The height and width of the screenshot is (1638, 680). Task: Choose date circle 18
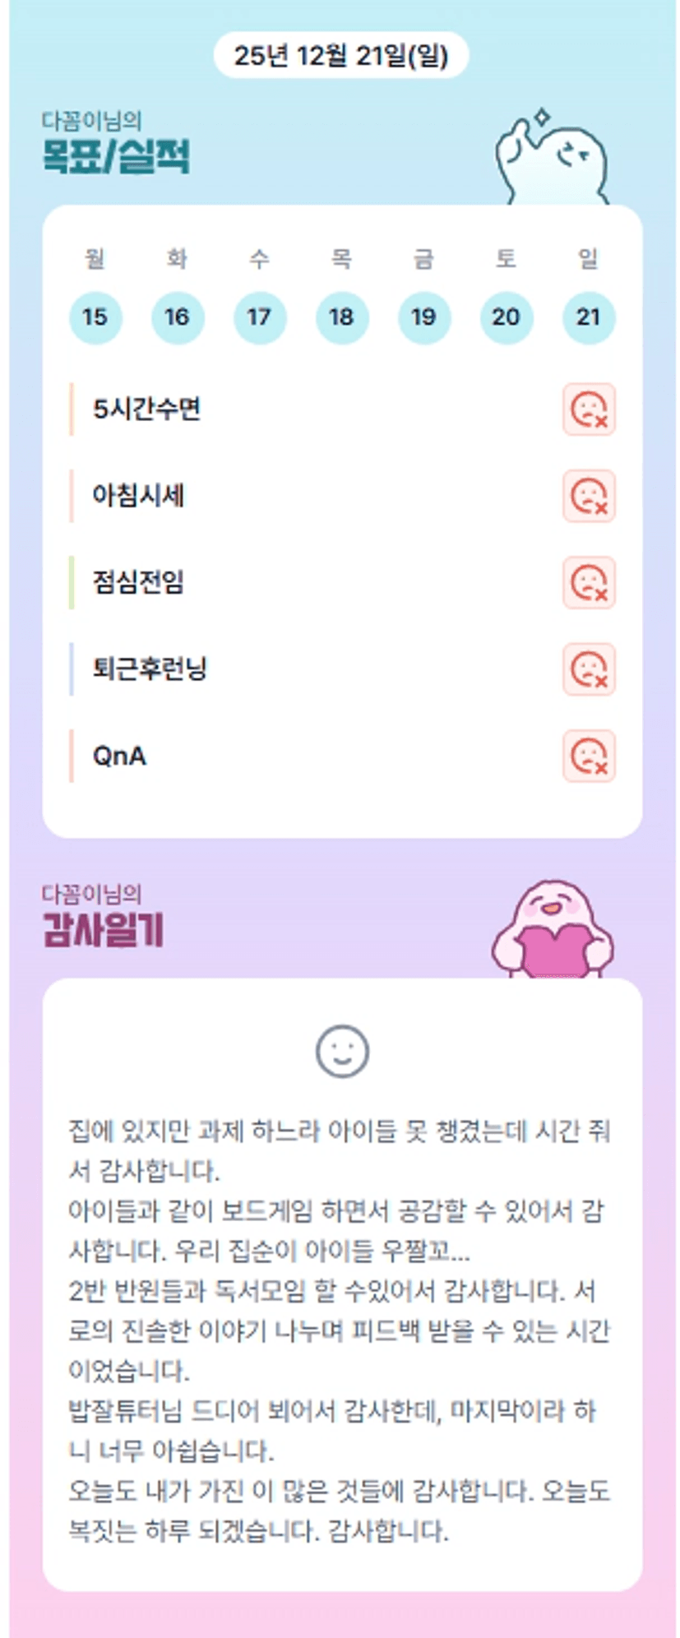point(342,317)
